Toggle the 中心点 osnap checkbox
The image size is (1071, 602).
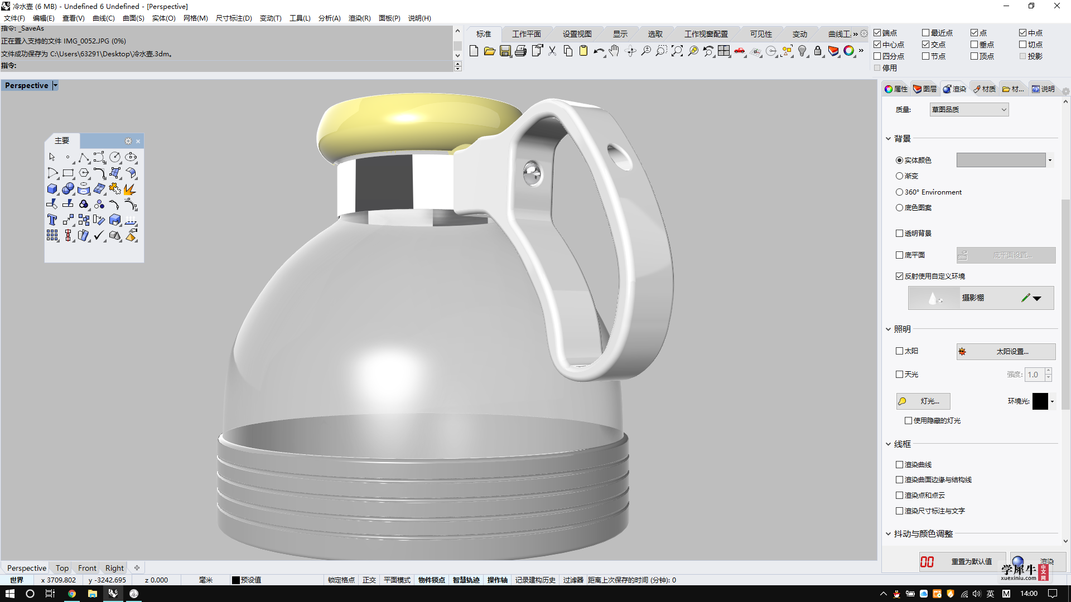[x=877, y=45]
